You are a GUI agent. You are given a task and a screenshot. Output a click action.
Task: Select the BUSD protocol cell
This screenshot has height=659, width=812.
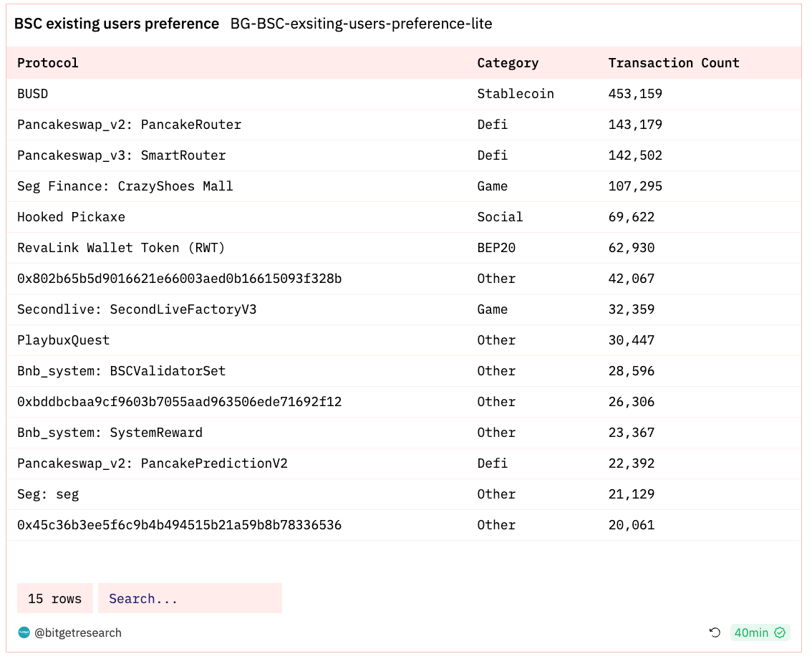[x=33, y=94]
